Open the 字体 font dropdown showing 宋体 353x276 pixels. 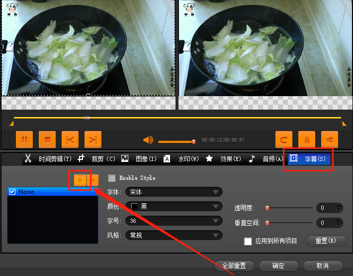click(x=174, y=192)
